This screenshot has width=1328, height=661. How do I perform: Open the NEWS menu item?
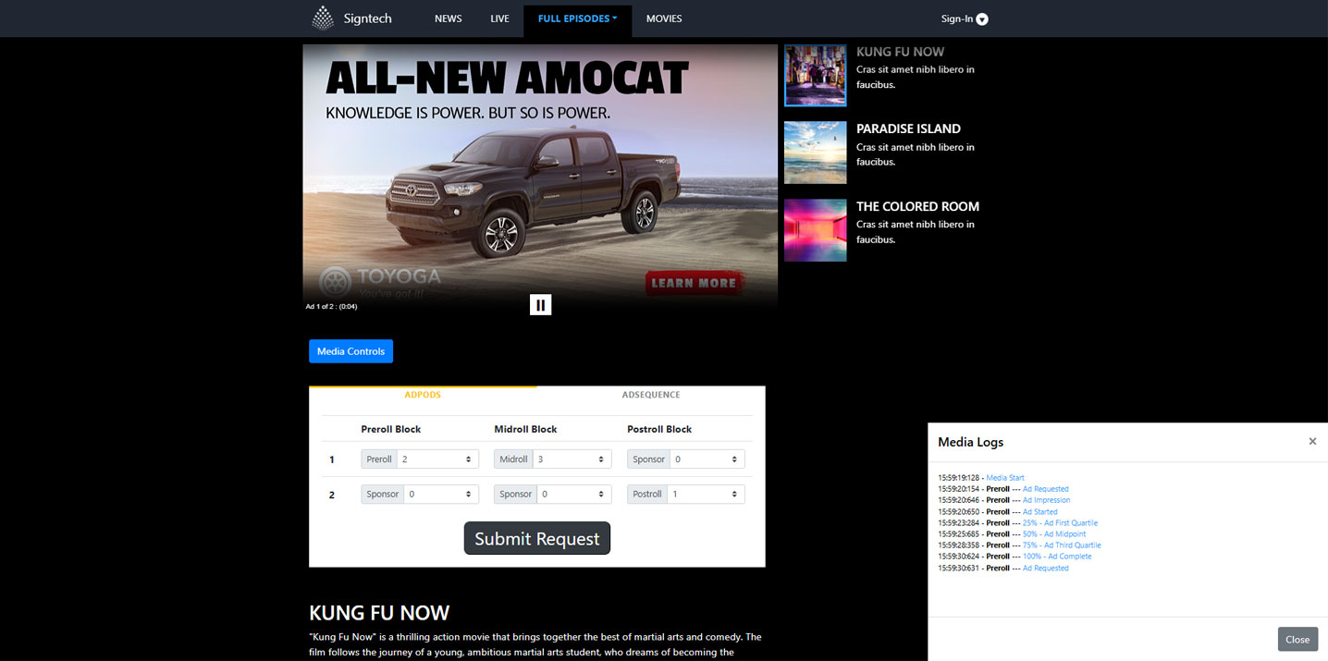point(449,18)
